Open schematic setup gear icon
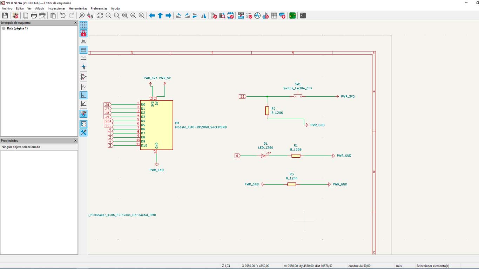The width and height of the screenshot is (479, 269). pos(15,15)
